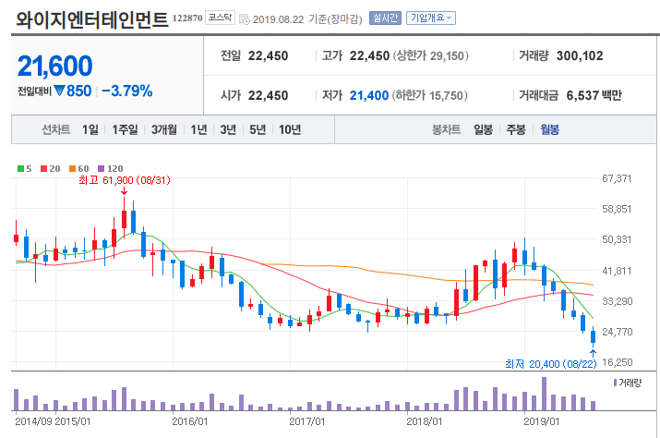The height and width of the screenshot is (438, 660).
Task: Select the 5년 line chart tab
Action: point(258,130)
